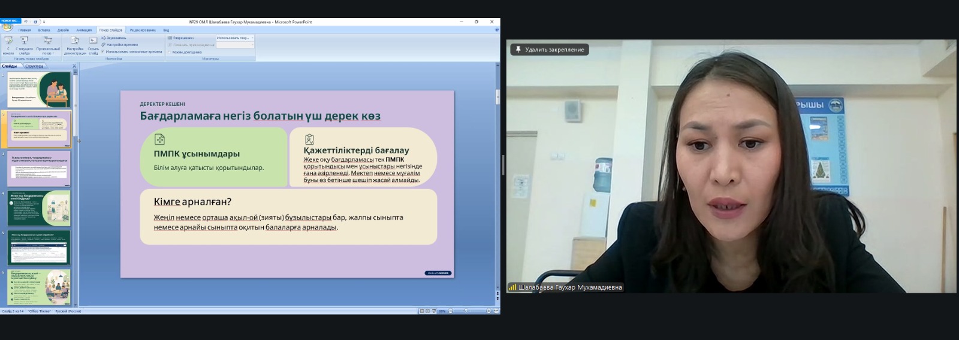Select slide 1 thumbnail
Viewport: 959px width, 340px height.
(x=40, y=90)
